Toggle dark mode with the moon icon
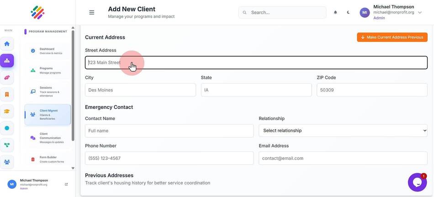The image size is (434, 197). pos(348,12)
